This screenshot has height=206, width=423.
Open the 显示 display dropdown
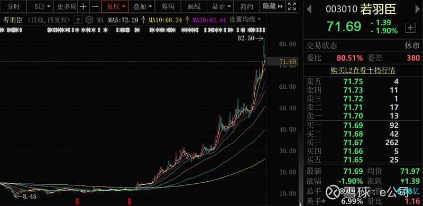click(220, 6)
